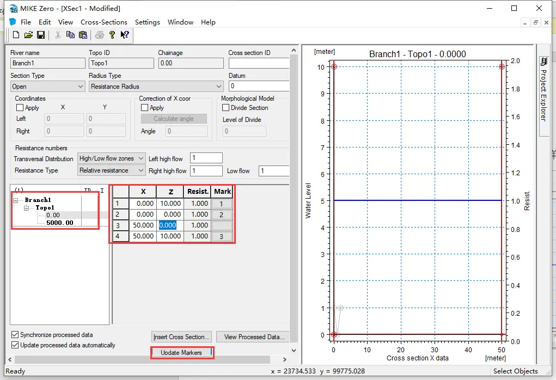Enable the Coordinates Apply checkbox
The width and height of the screenshot is (556, 380).
click(20, 108)
